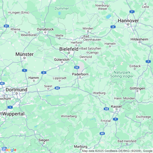Viewport: 153px width, 153px height.
Task: Click the Naturpark Solling-Vogler label
Action: pos(122,74)
